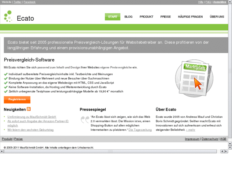Click the copyright line 2005-2011 MaufSchmidt GmbH
Image resolution: width=232 pixels, height=173 pixels.
tap(49, 148)
